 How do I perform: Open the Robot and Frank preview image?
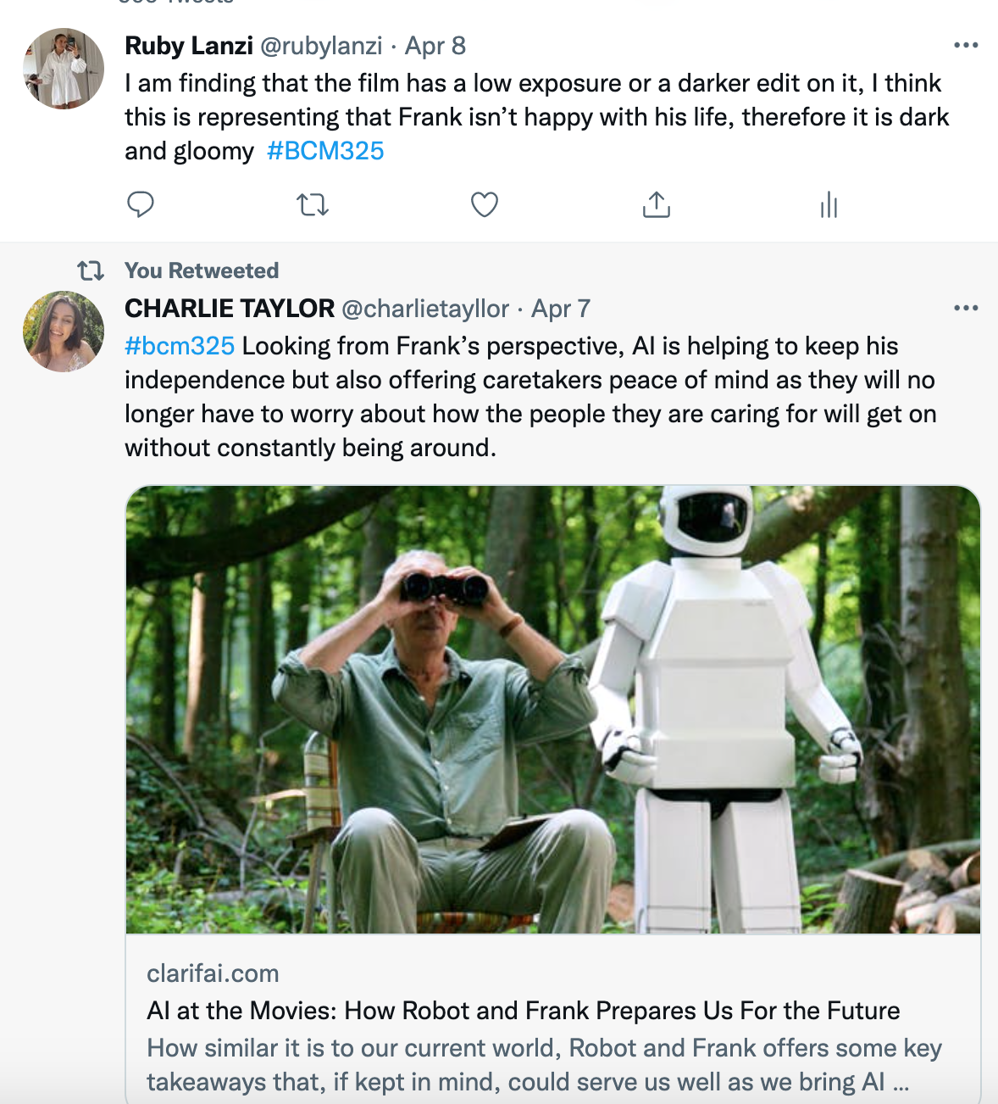click(x=553, y=710)
